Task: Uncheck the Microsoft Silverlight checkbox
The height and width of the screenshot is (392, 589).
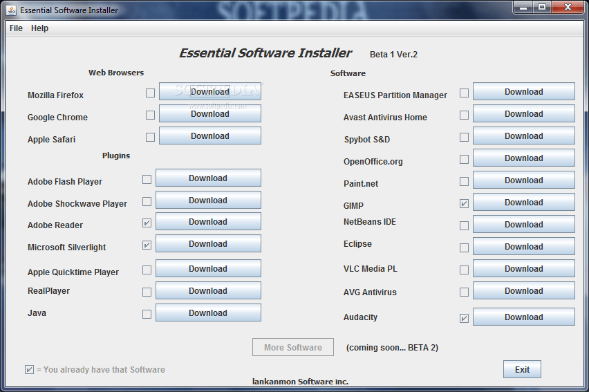Action: coord(147,245)
